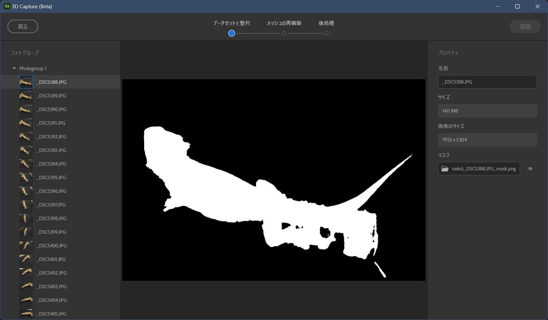Click the post-processing step circle
This screenshot has height=320, width=548.
[326, 33]
